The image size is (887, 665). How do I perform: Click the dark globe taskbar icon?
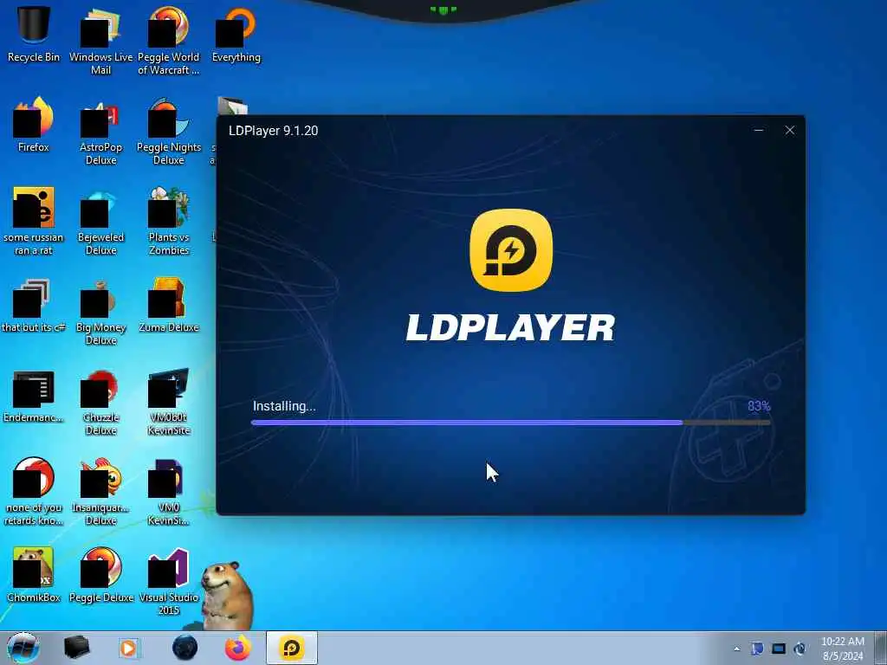185,648
